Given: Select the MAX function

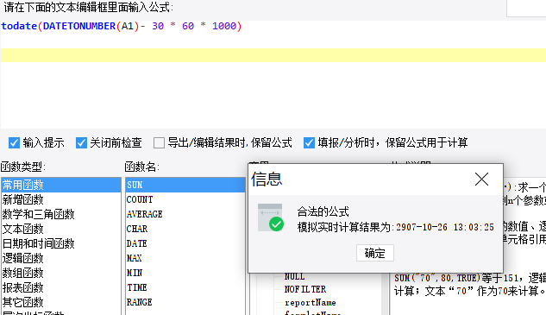Looking at the screenshot, I should (185, 258).
